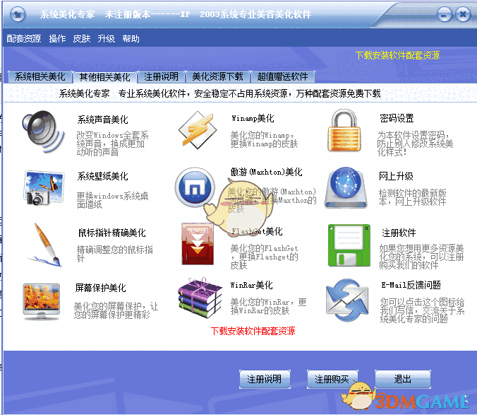
Task: Click the description 改变Windows全套系统声音
Action: [x=112, y=144]
